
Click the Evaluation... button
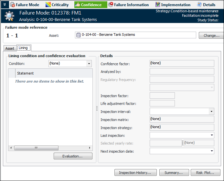(x=73, y=156)
